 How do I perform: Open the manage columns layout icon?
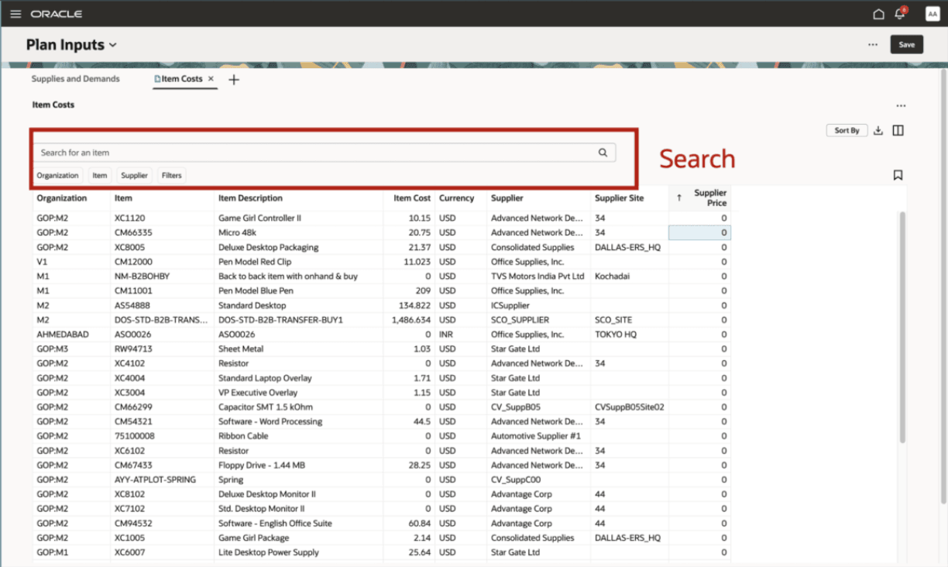coord(898,130)
